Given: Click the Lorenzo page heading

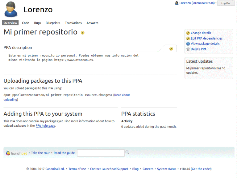Looking at the screenshot, I should click(x=38, y=10).
